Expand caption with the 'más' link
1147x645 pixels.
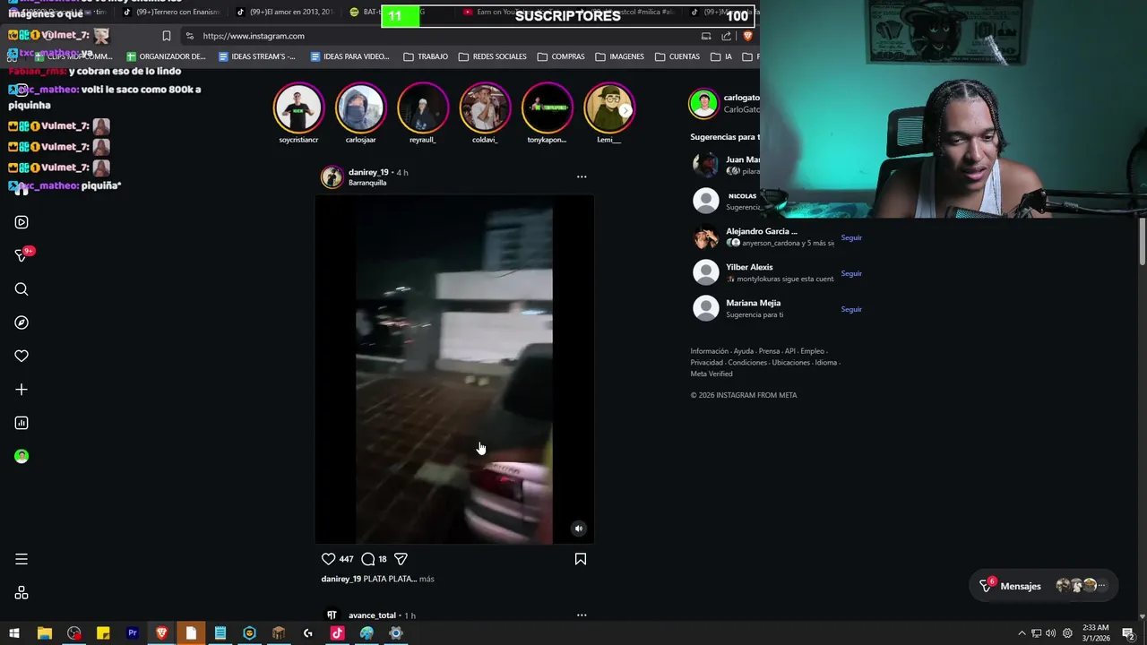tap(427, 579)
